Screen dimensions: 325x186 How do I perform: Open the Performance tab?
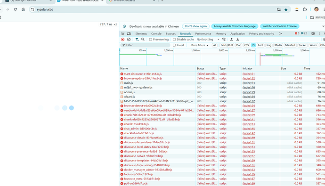click(203, 33)
